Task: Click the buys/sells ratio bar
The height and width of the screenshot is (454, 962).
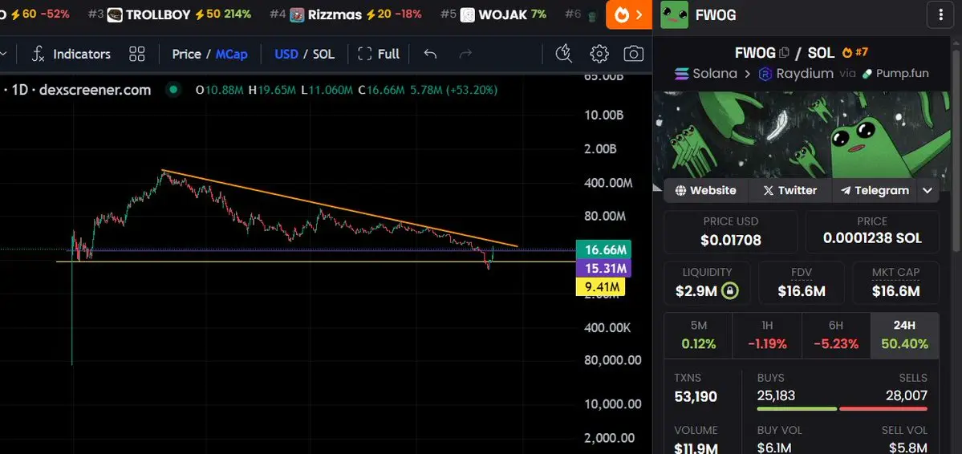Action: 842,408
